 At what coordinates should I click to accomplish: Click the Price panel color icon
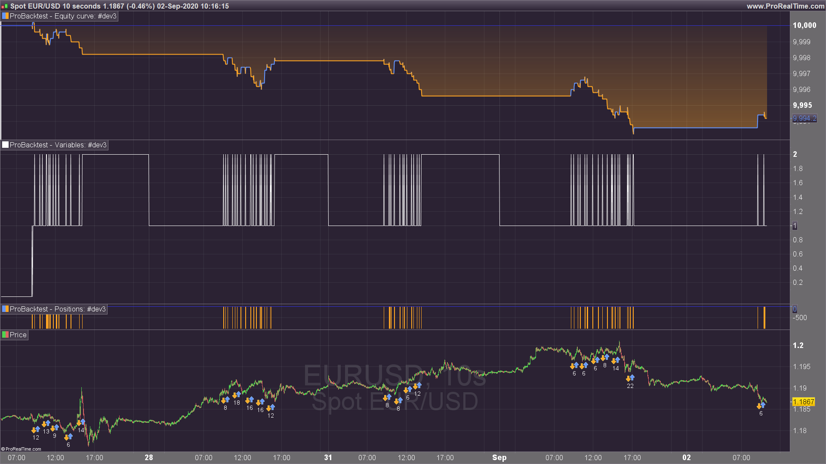(x=6, y=335)
